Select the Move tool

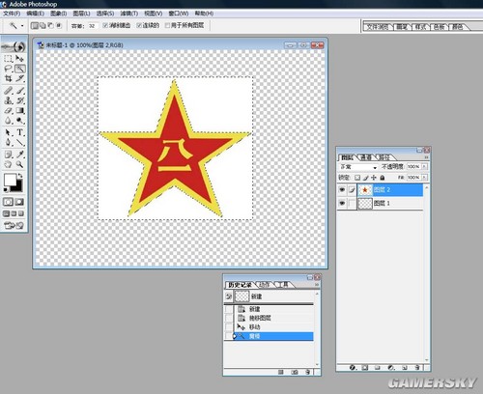coord(19,59)
